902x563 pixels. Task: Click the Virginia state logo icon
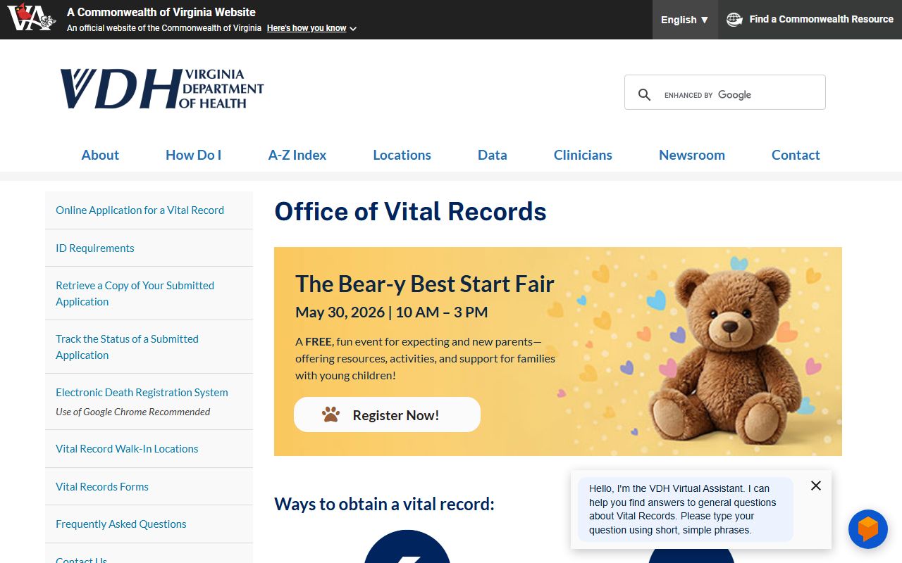pyautogui.click(x=31, y=18)
